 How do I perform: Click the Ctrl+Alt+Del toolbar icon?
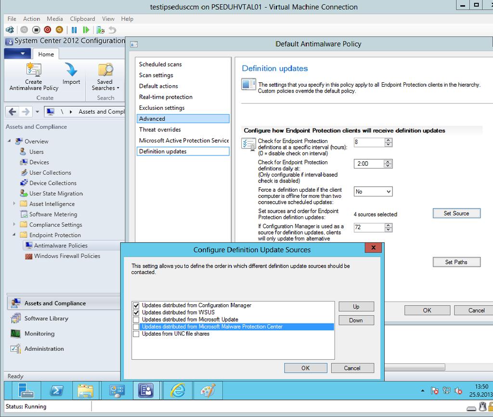10,30
